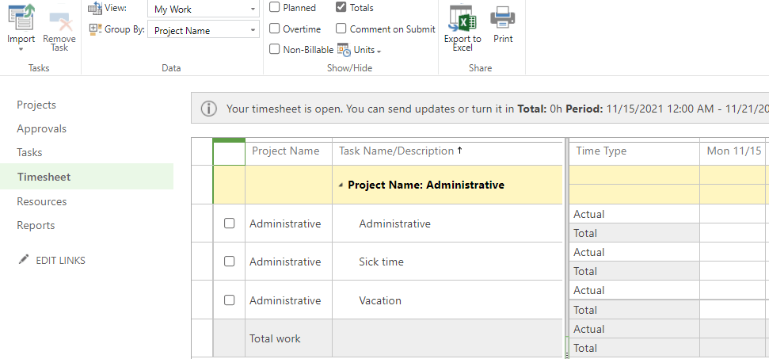Click the select-all header cell in the grid
Image resolution: width=769 pixels, height=359 pixels.
tap(229, 152)
